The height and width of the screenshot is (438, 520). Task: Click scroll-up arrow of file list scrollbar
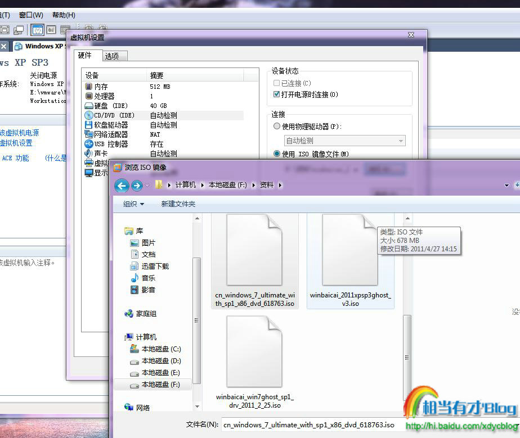(x=407, y=219)
